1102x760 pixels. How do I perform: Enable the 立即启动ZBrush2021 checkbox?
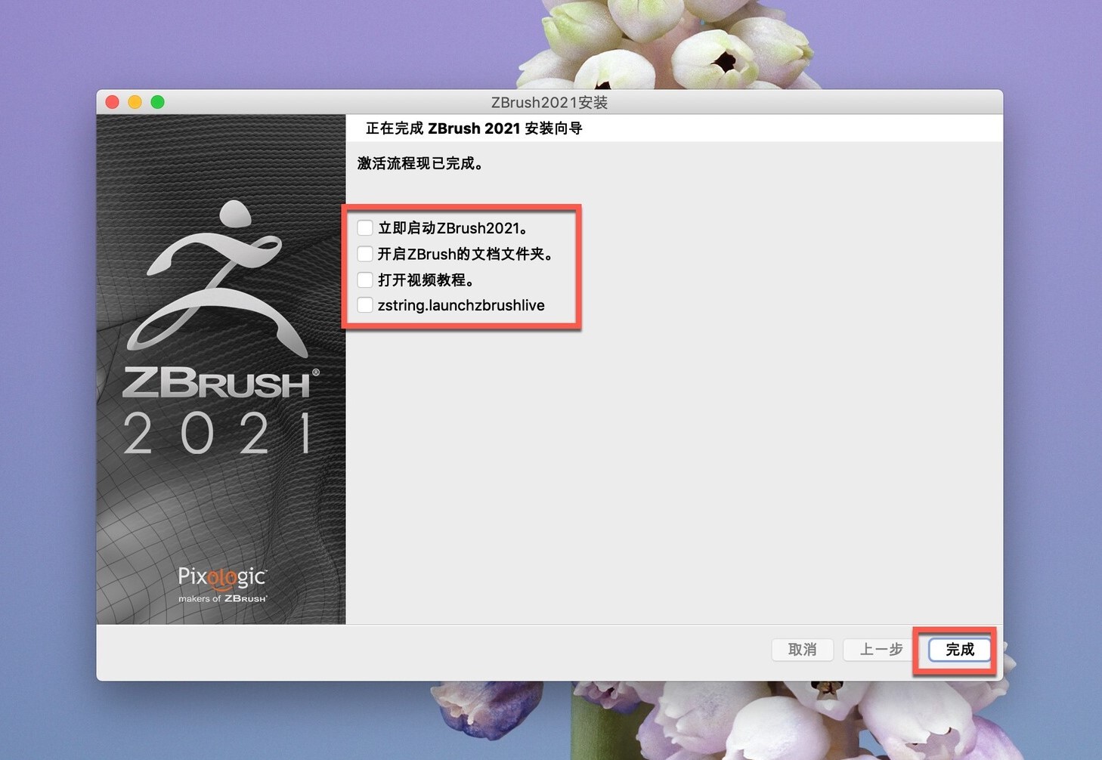point(365,227)
